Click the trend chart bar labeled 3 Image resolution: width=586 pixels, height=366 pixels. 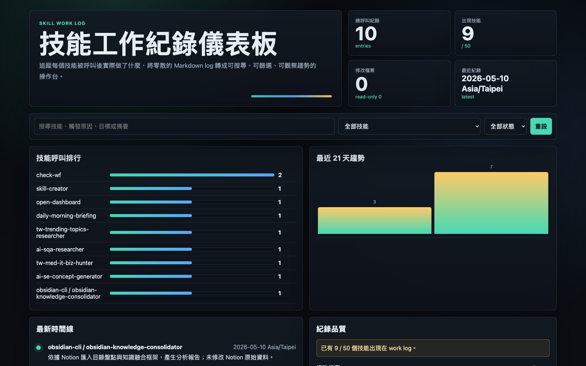pyautogui.click(x=375, y=220)
